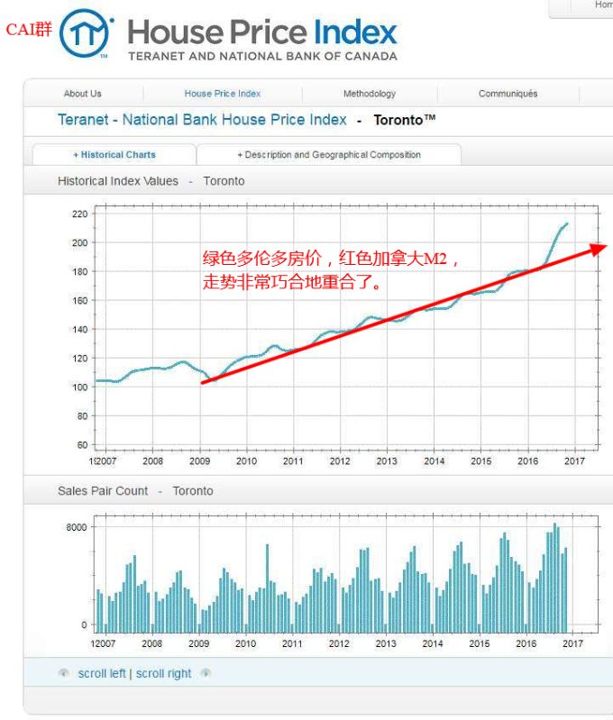
Task: Click Teranet - National Bank House Price Index heading
Action: coord(202,120)
